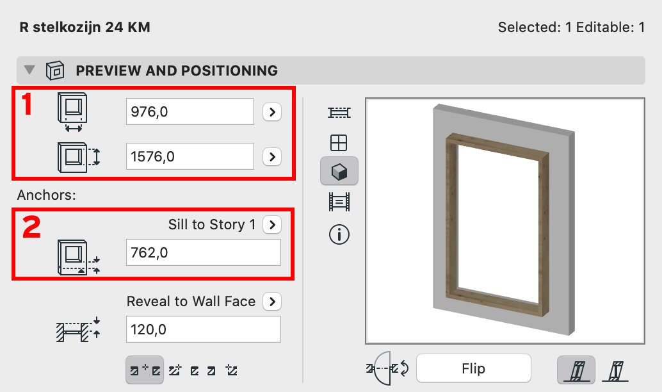Click the window width dimension icon

(x=72, y=112)
